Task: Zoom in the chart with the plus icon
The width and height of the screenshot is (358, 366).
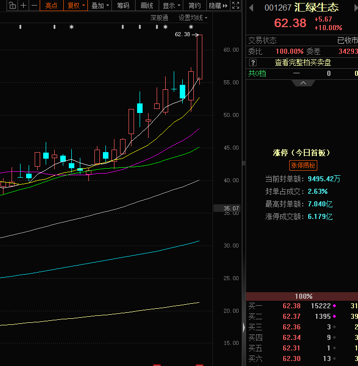Action: [x=23, y=6]
